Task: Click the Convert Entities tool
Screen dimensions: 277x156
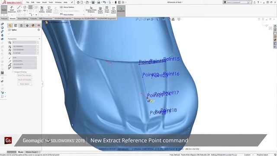Action: pyautogui.click(x=49, y=10)
